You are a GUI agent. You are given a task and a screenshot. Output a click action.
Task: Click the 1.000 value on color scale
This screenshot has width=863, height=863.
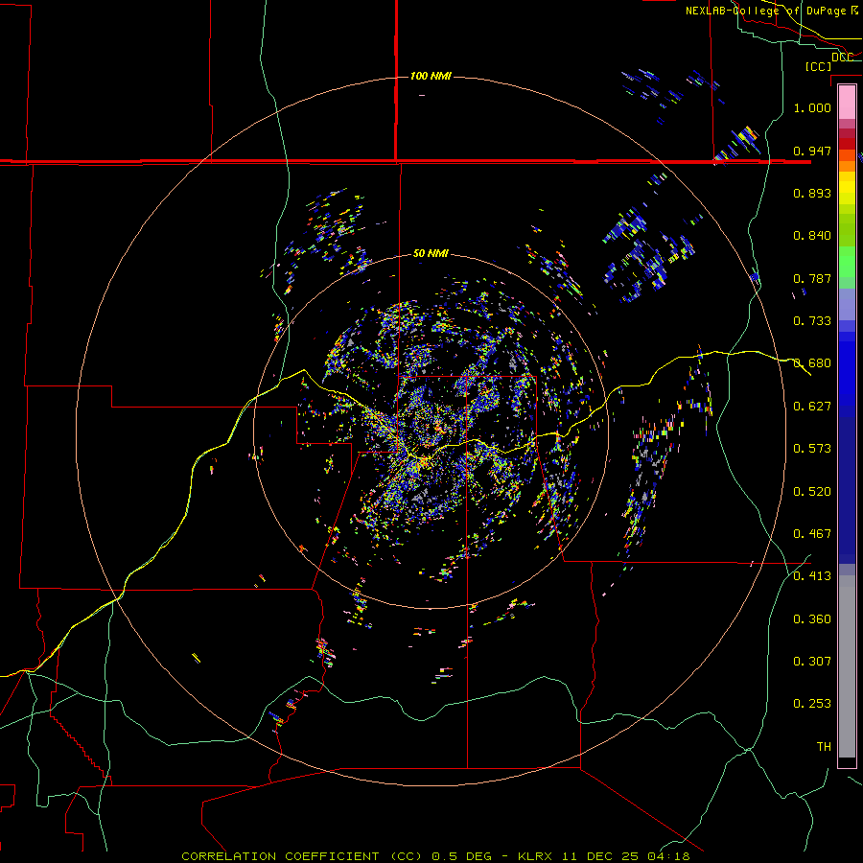pos(812,107)
